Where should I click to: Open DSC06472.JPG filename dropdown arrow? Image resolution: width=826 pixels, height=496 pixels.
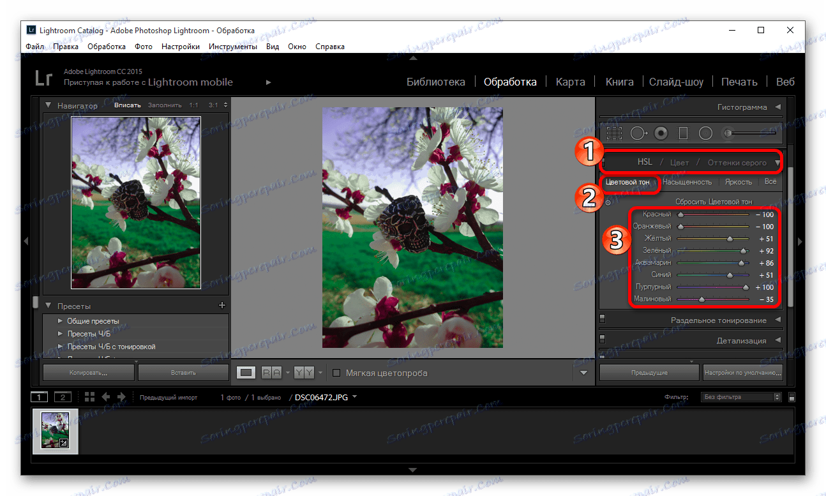(x=354, y=397)
